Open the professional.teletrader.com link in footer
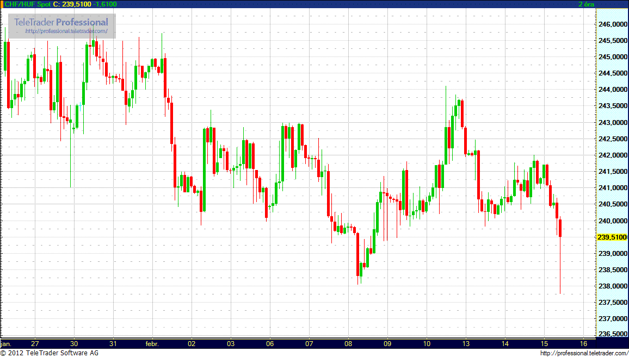629x358 pixels. coord(584,353)
